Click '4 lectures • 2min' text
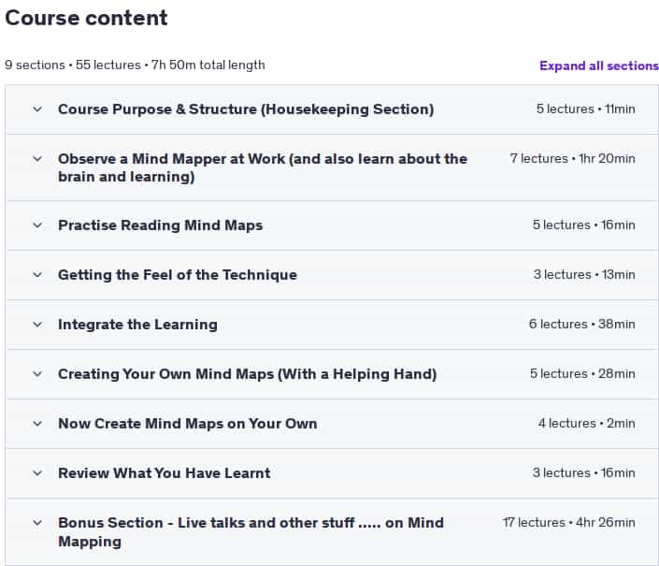Image resolution: width=659 pixels, height=566 pixels. [587, 423]
